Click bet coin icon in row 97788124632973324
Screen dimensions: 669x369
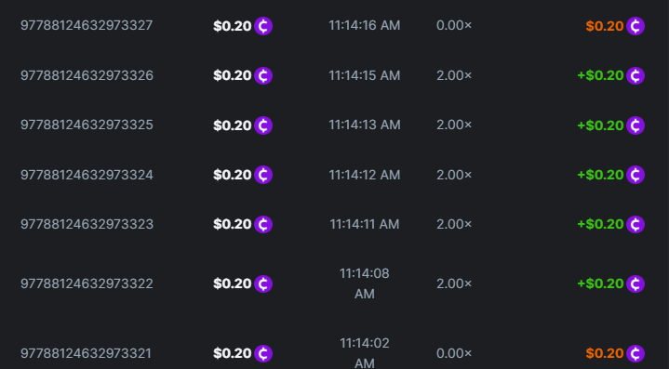(263, 175)
